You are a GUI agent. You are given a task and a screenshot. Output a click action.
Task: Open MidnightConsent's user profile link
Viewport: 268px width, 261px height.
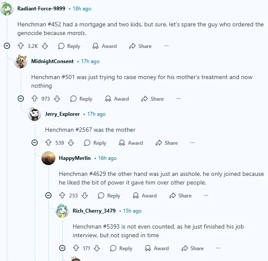[x=52, y=61]
